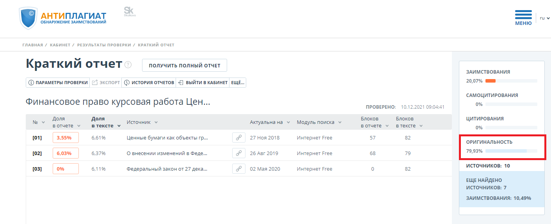
Task: Click blocks in text value 79
Action: click(x=408, y=153)
